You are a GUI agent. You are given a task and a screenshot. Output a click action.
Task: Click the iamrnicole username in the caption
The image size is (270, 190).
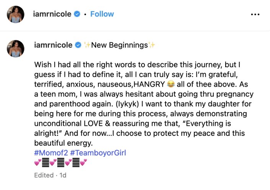click(53, 45)
